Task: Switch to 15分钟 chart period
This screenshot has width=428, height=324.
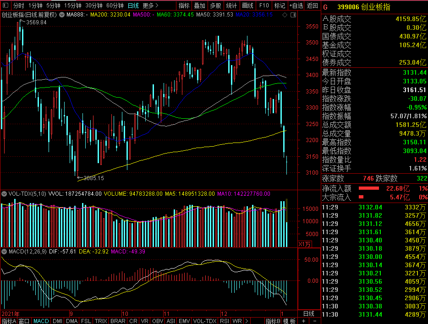Action: pos(72,5)
